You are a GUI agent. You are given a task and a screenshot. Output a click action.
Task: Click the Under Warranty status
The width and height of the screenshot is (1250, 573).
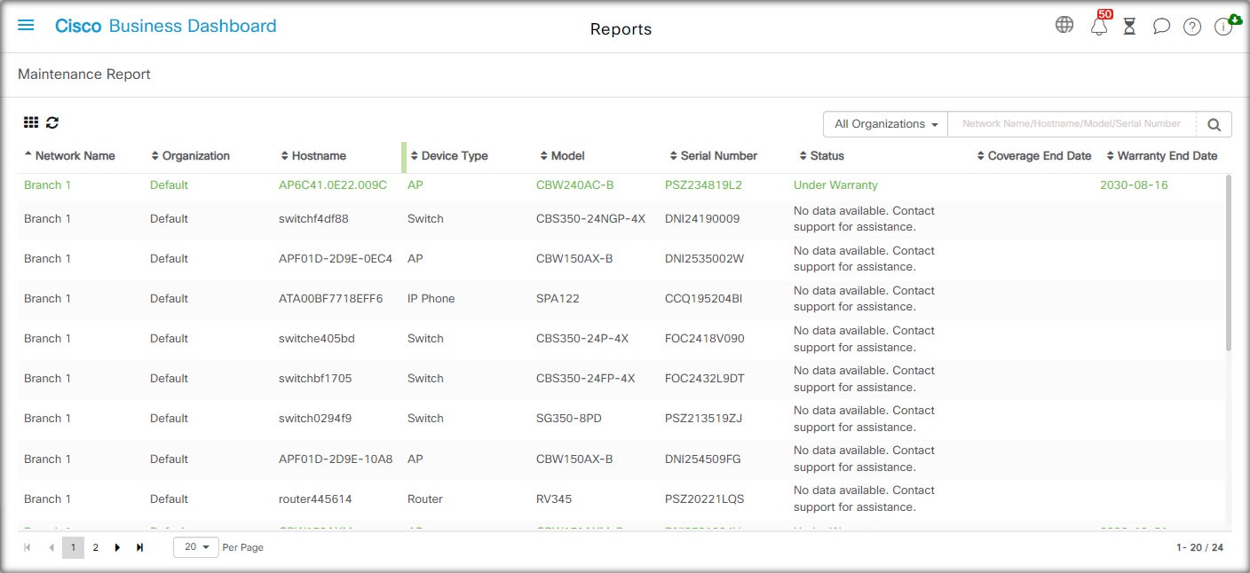point(835,185)
